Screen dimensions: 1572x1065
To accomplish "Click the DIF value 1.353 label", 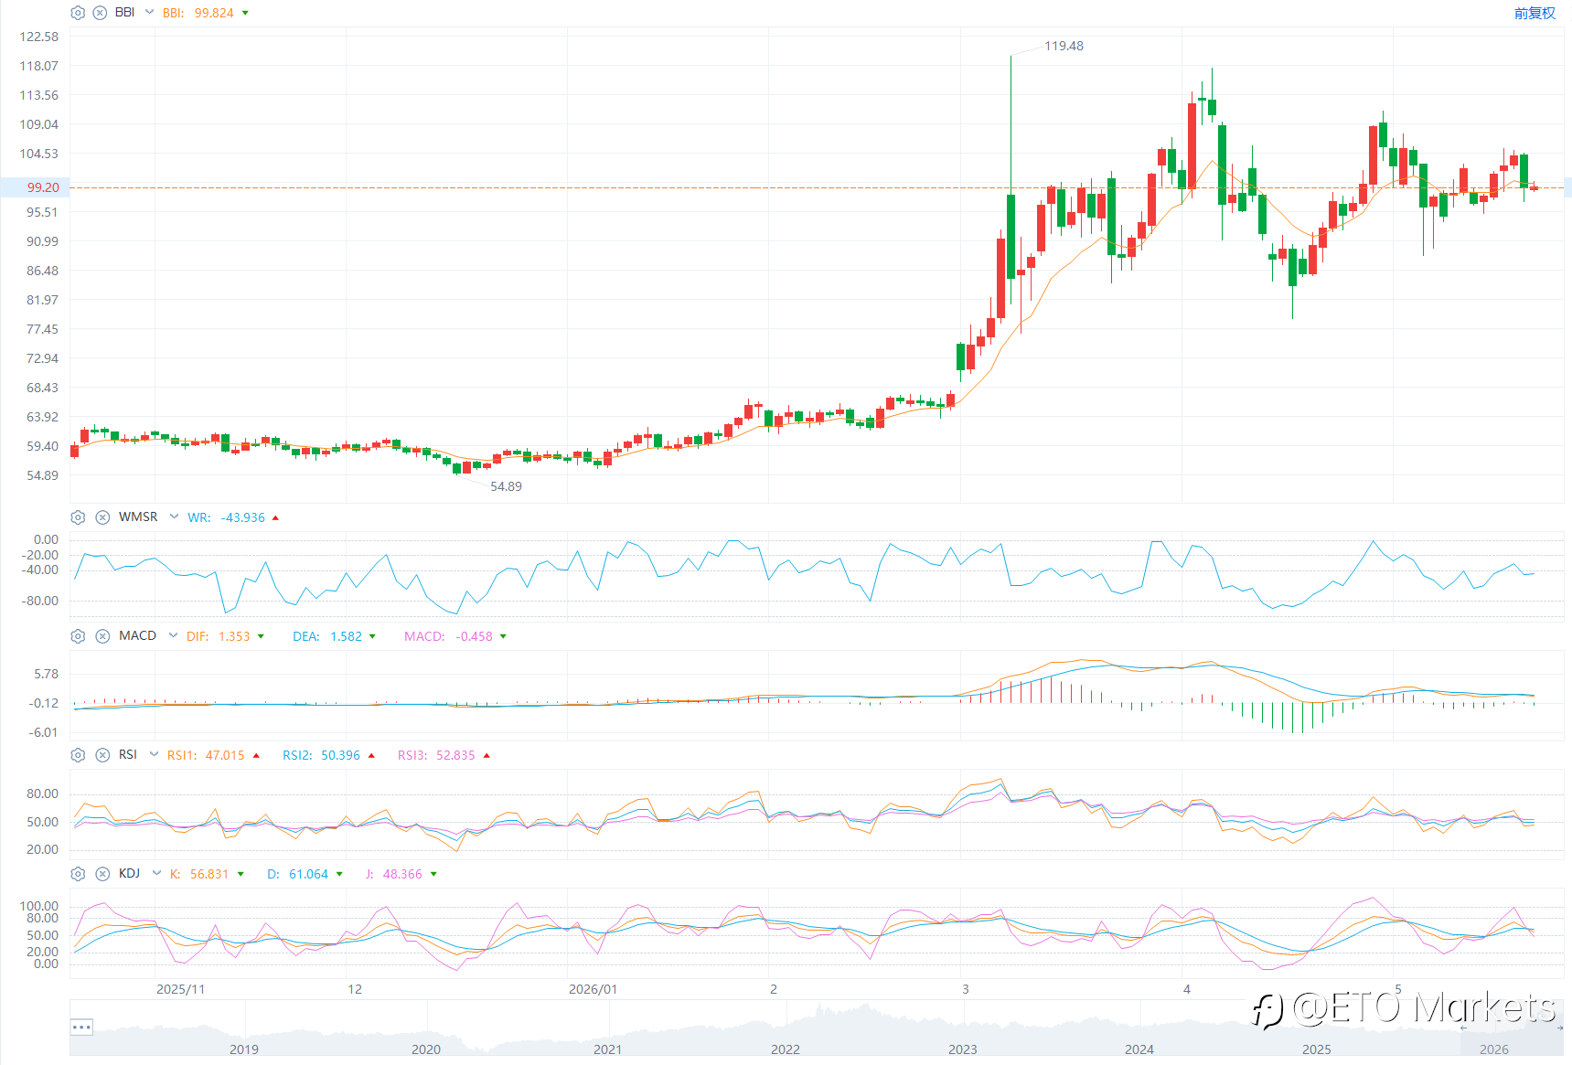I will pos(234,636).
